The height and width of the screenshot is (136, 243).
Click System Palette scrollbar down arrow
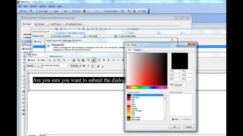pyautogui.click(x=165, y=119)
